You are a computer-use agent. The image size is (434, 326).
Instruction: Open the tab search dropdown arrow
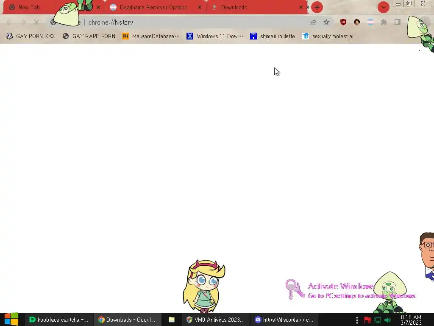pyautogui.click(x=383, y=8)
